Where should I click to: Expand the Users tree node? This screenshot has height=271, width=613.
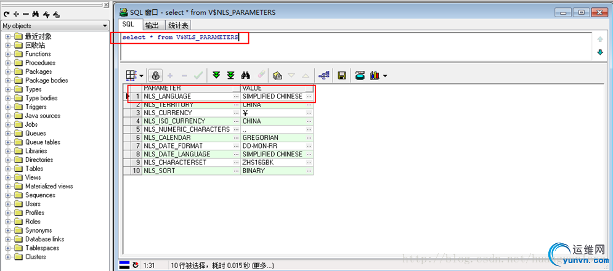(8, 204)
